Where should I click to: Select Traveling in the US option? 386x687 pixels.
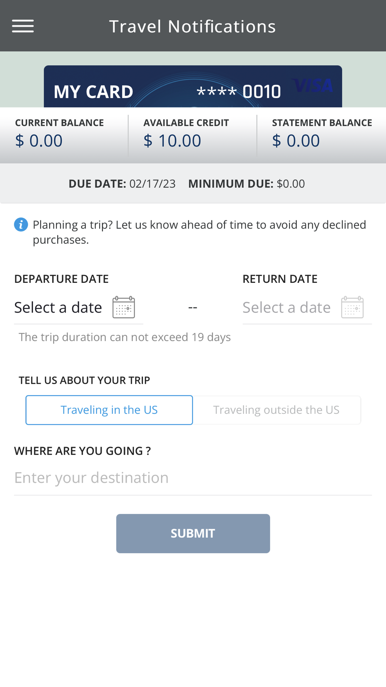pyautogui.click(x=109, y=410)
